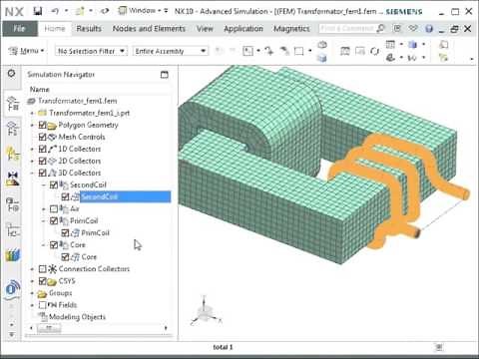Enable the Connection Collectors checkbox
This screenshot has width=479, height=359.
pos(42,269)
